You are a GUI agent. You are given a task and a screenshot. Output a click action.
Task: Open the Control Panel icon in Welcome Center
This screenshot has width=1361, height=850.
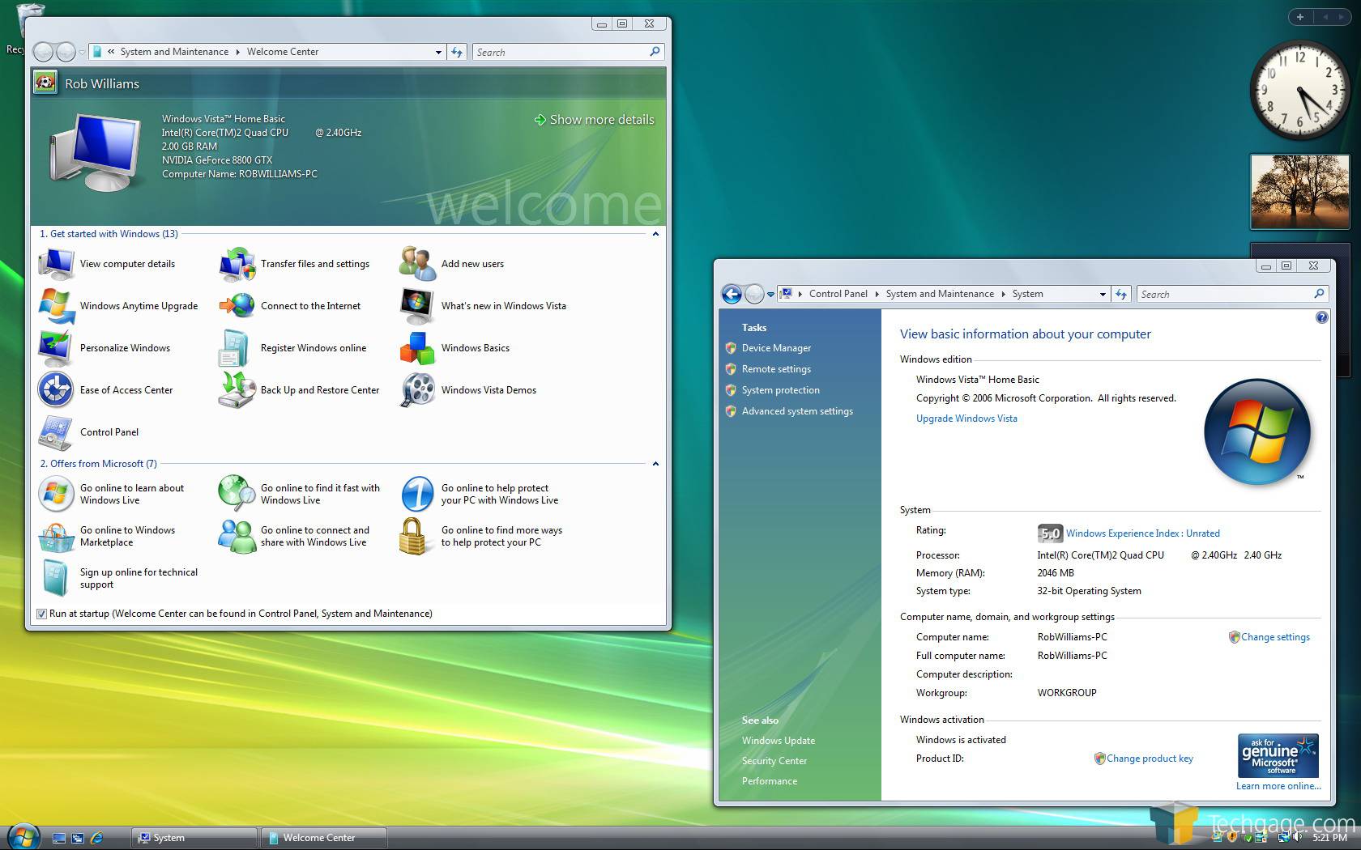tap(57, 432)
